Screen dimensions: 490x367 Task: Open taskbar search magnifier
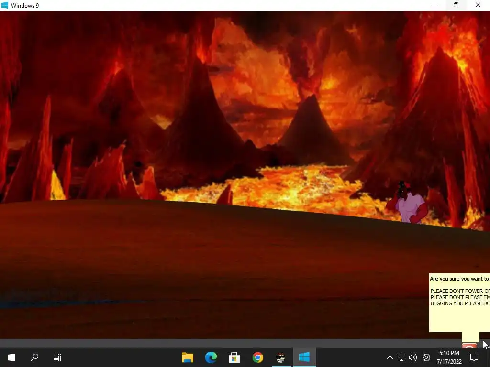34,357
